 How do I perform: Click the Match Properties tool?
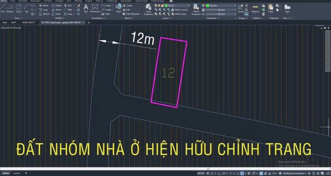pyautogui.click(x=196, y=10)
